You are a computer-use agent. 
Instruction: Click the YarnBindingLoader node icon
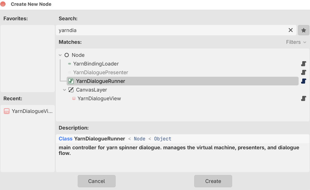(69, 64)
